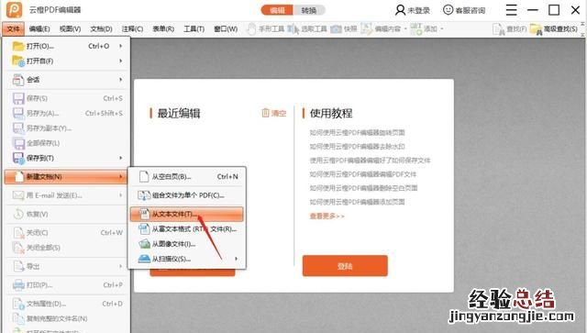Open the 编辑(E) menu

[39, 28]
